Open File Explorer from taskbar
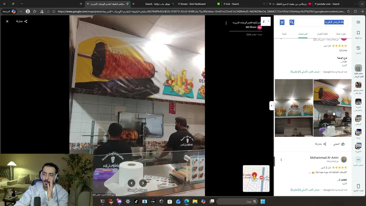 click(195, 201)
